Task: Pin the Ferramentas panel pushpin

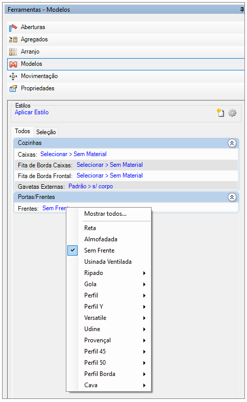Action: [x=241, y=10]
